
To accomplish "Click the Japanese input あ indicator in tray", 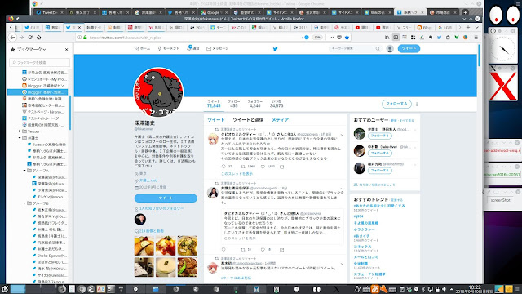I will point(375,289).
